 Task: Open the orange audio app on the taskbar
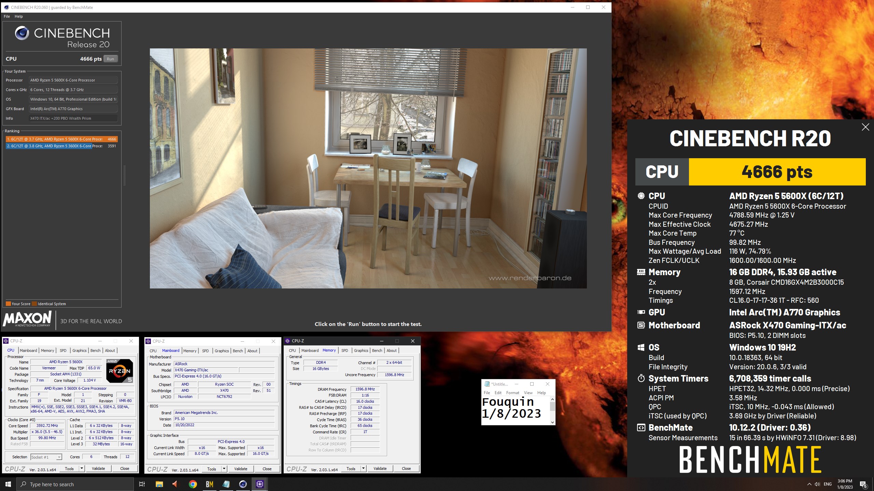pyautogui.click(x=175, y=484)
